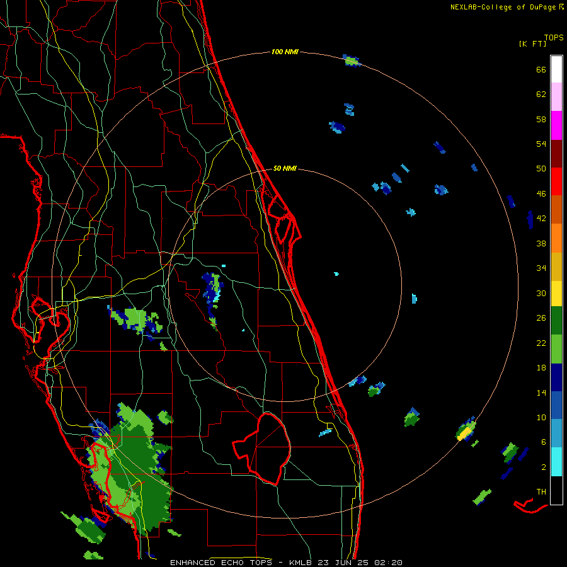Click the 50 NMI range ring label
The image size is (567, 567).
pos(285,168)
